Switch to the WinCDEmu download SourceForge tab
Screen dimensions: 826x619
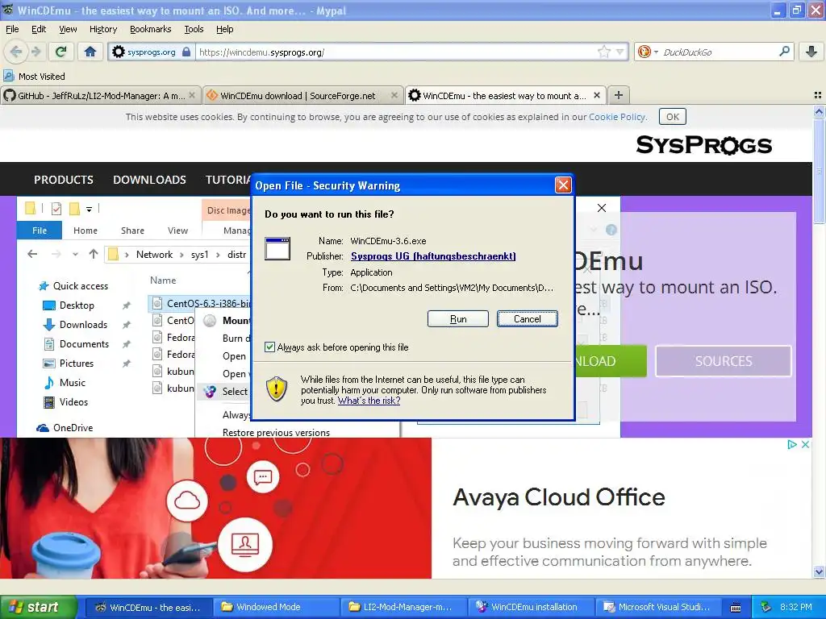(303, 95)
